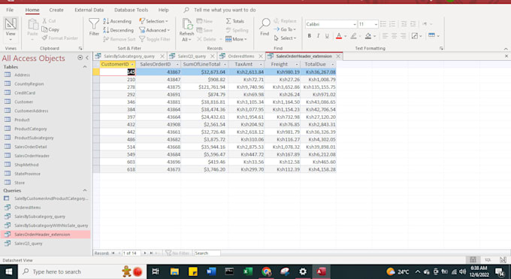511x279 pixels.
Task: Go to next record navigation button
Action: 145,253
